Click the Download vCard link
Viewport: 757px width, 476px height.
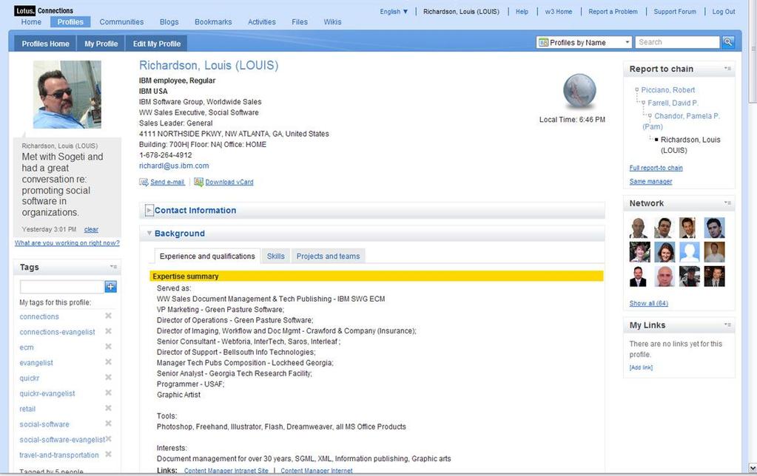[229, 182]
